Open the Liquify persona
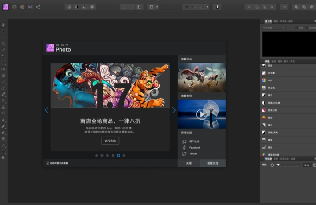The width and height of the screenshot is (316, 205). pos(15,7)
